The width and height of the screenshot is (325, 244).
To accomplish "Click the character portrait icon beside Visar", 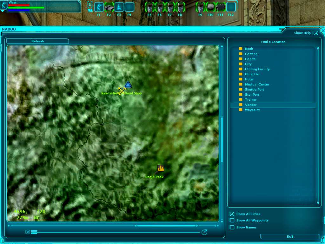I will pyautogui.click(x=3, y=5).
